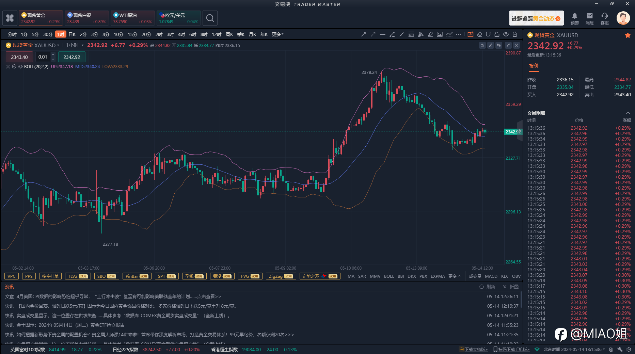Select the 报价 tab in right panel

534,66
